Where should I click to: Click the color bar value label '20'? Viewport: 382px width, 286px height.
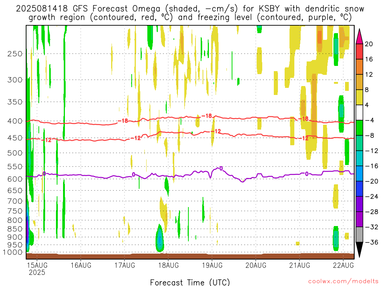(369, 44)
